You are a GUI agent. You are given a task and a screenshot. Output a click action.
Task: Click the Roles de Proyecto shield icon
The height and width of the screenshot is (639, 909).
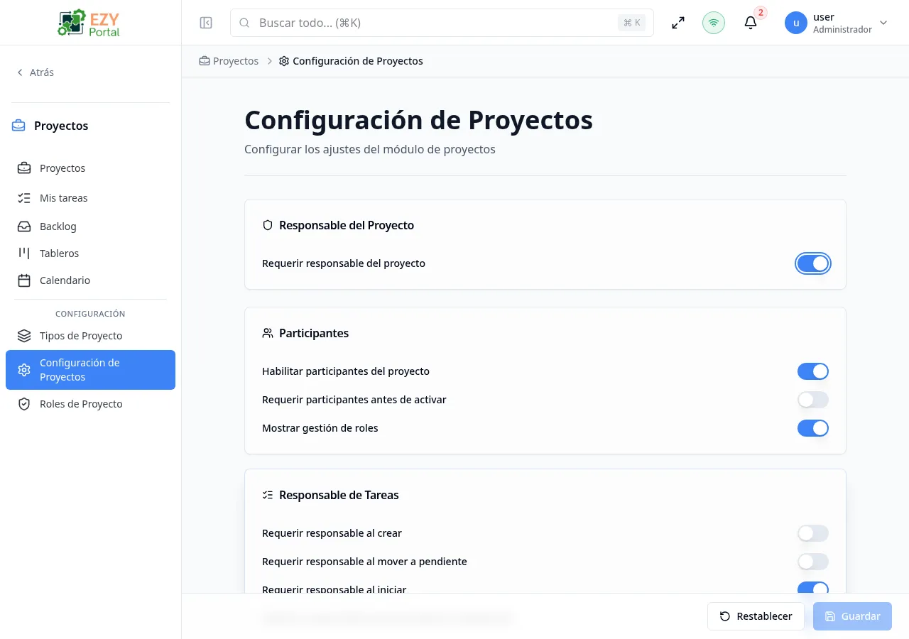point(24,404)
